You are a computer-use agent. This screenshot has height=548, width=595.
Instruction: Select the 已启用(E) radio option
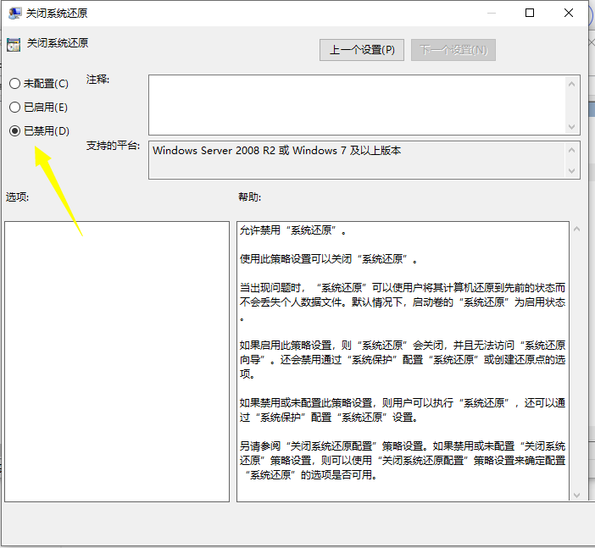(14, 108)
